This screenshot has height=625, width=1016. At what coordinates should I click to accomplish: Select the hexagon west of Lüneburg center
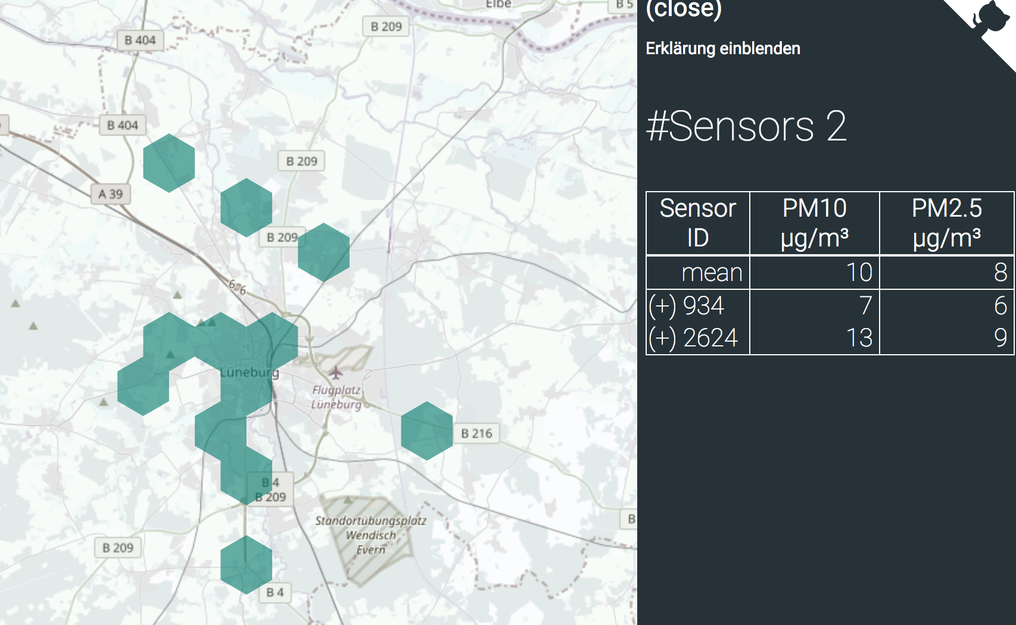pos(144,386)
